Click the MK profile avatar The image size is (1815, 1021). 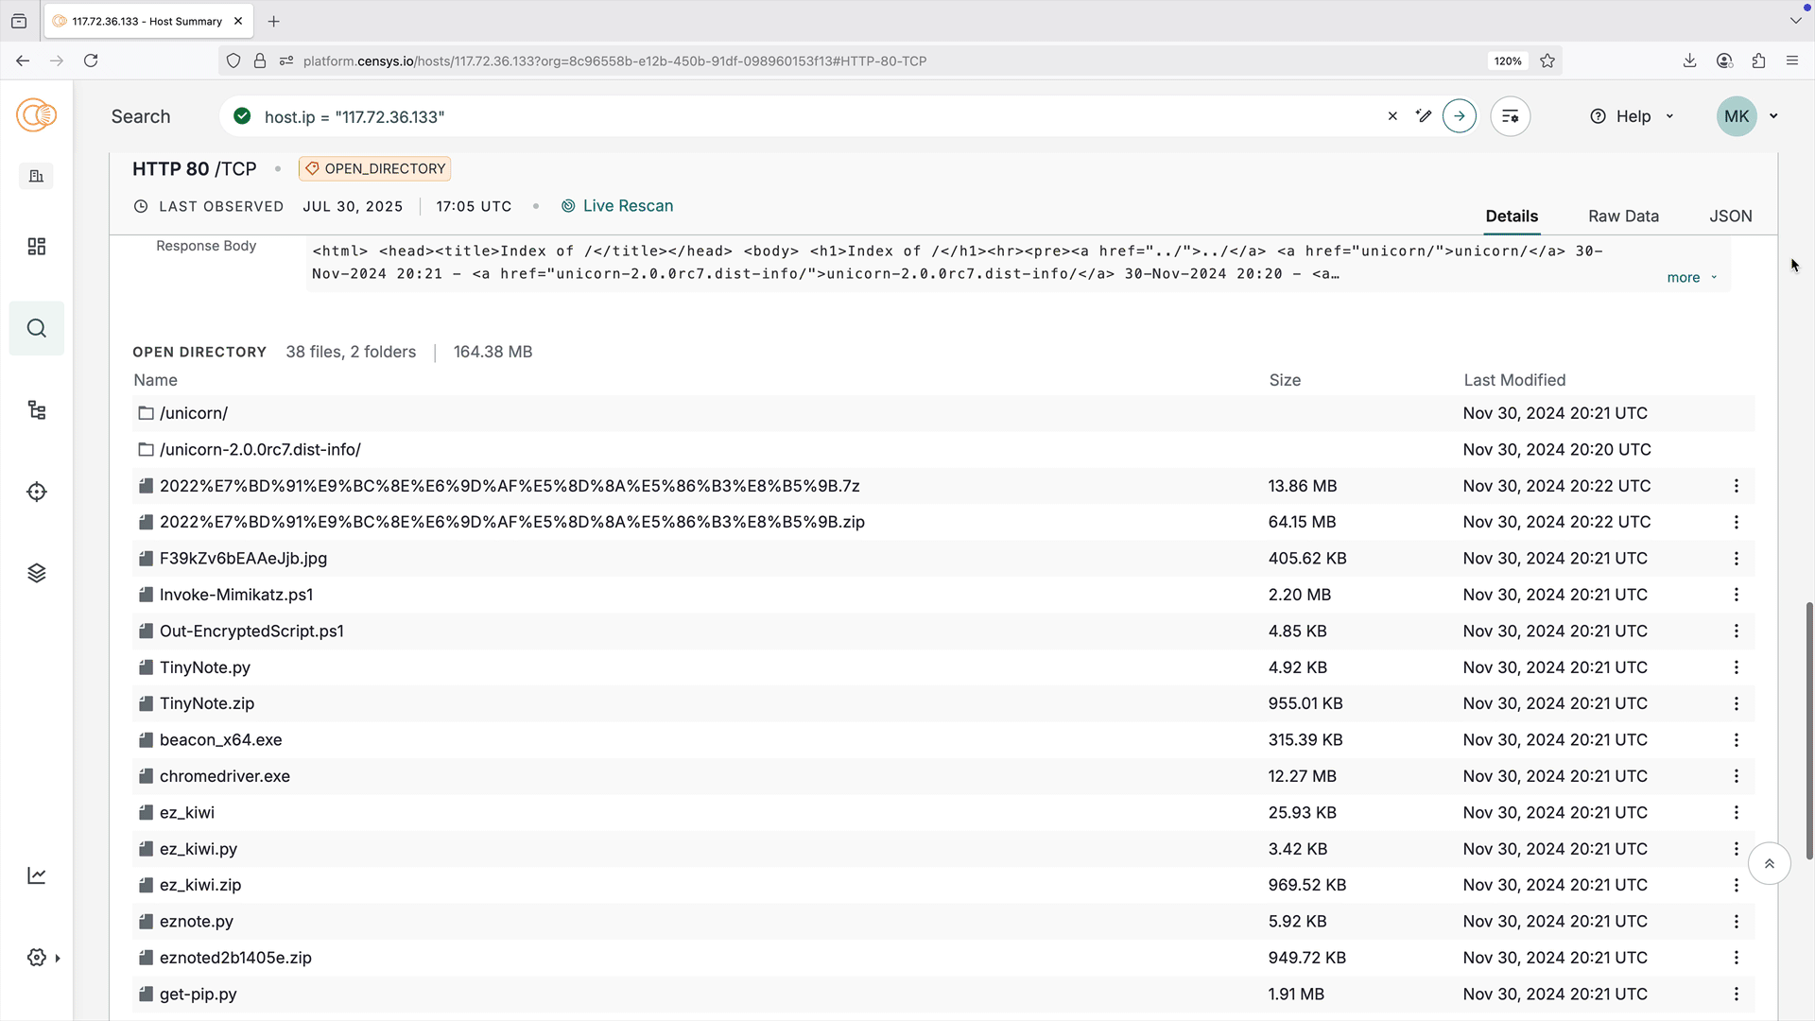(x=1737, y=116)
